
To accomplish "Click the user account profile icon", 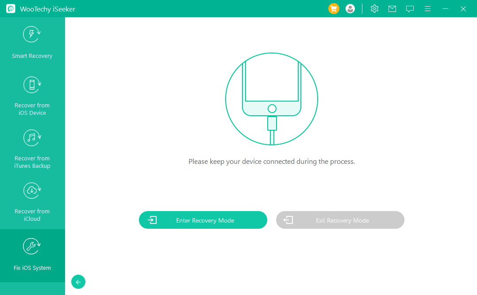I will click(x=350, y=9).
